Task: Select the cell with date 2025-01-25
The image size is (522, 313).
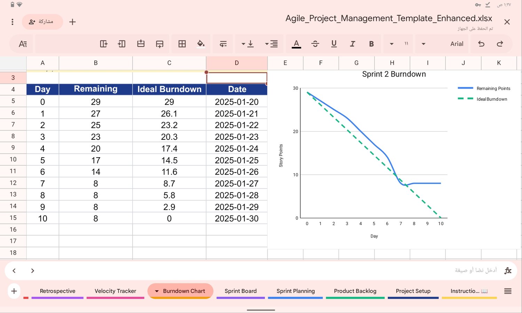Action: 237,160
